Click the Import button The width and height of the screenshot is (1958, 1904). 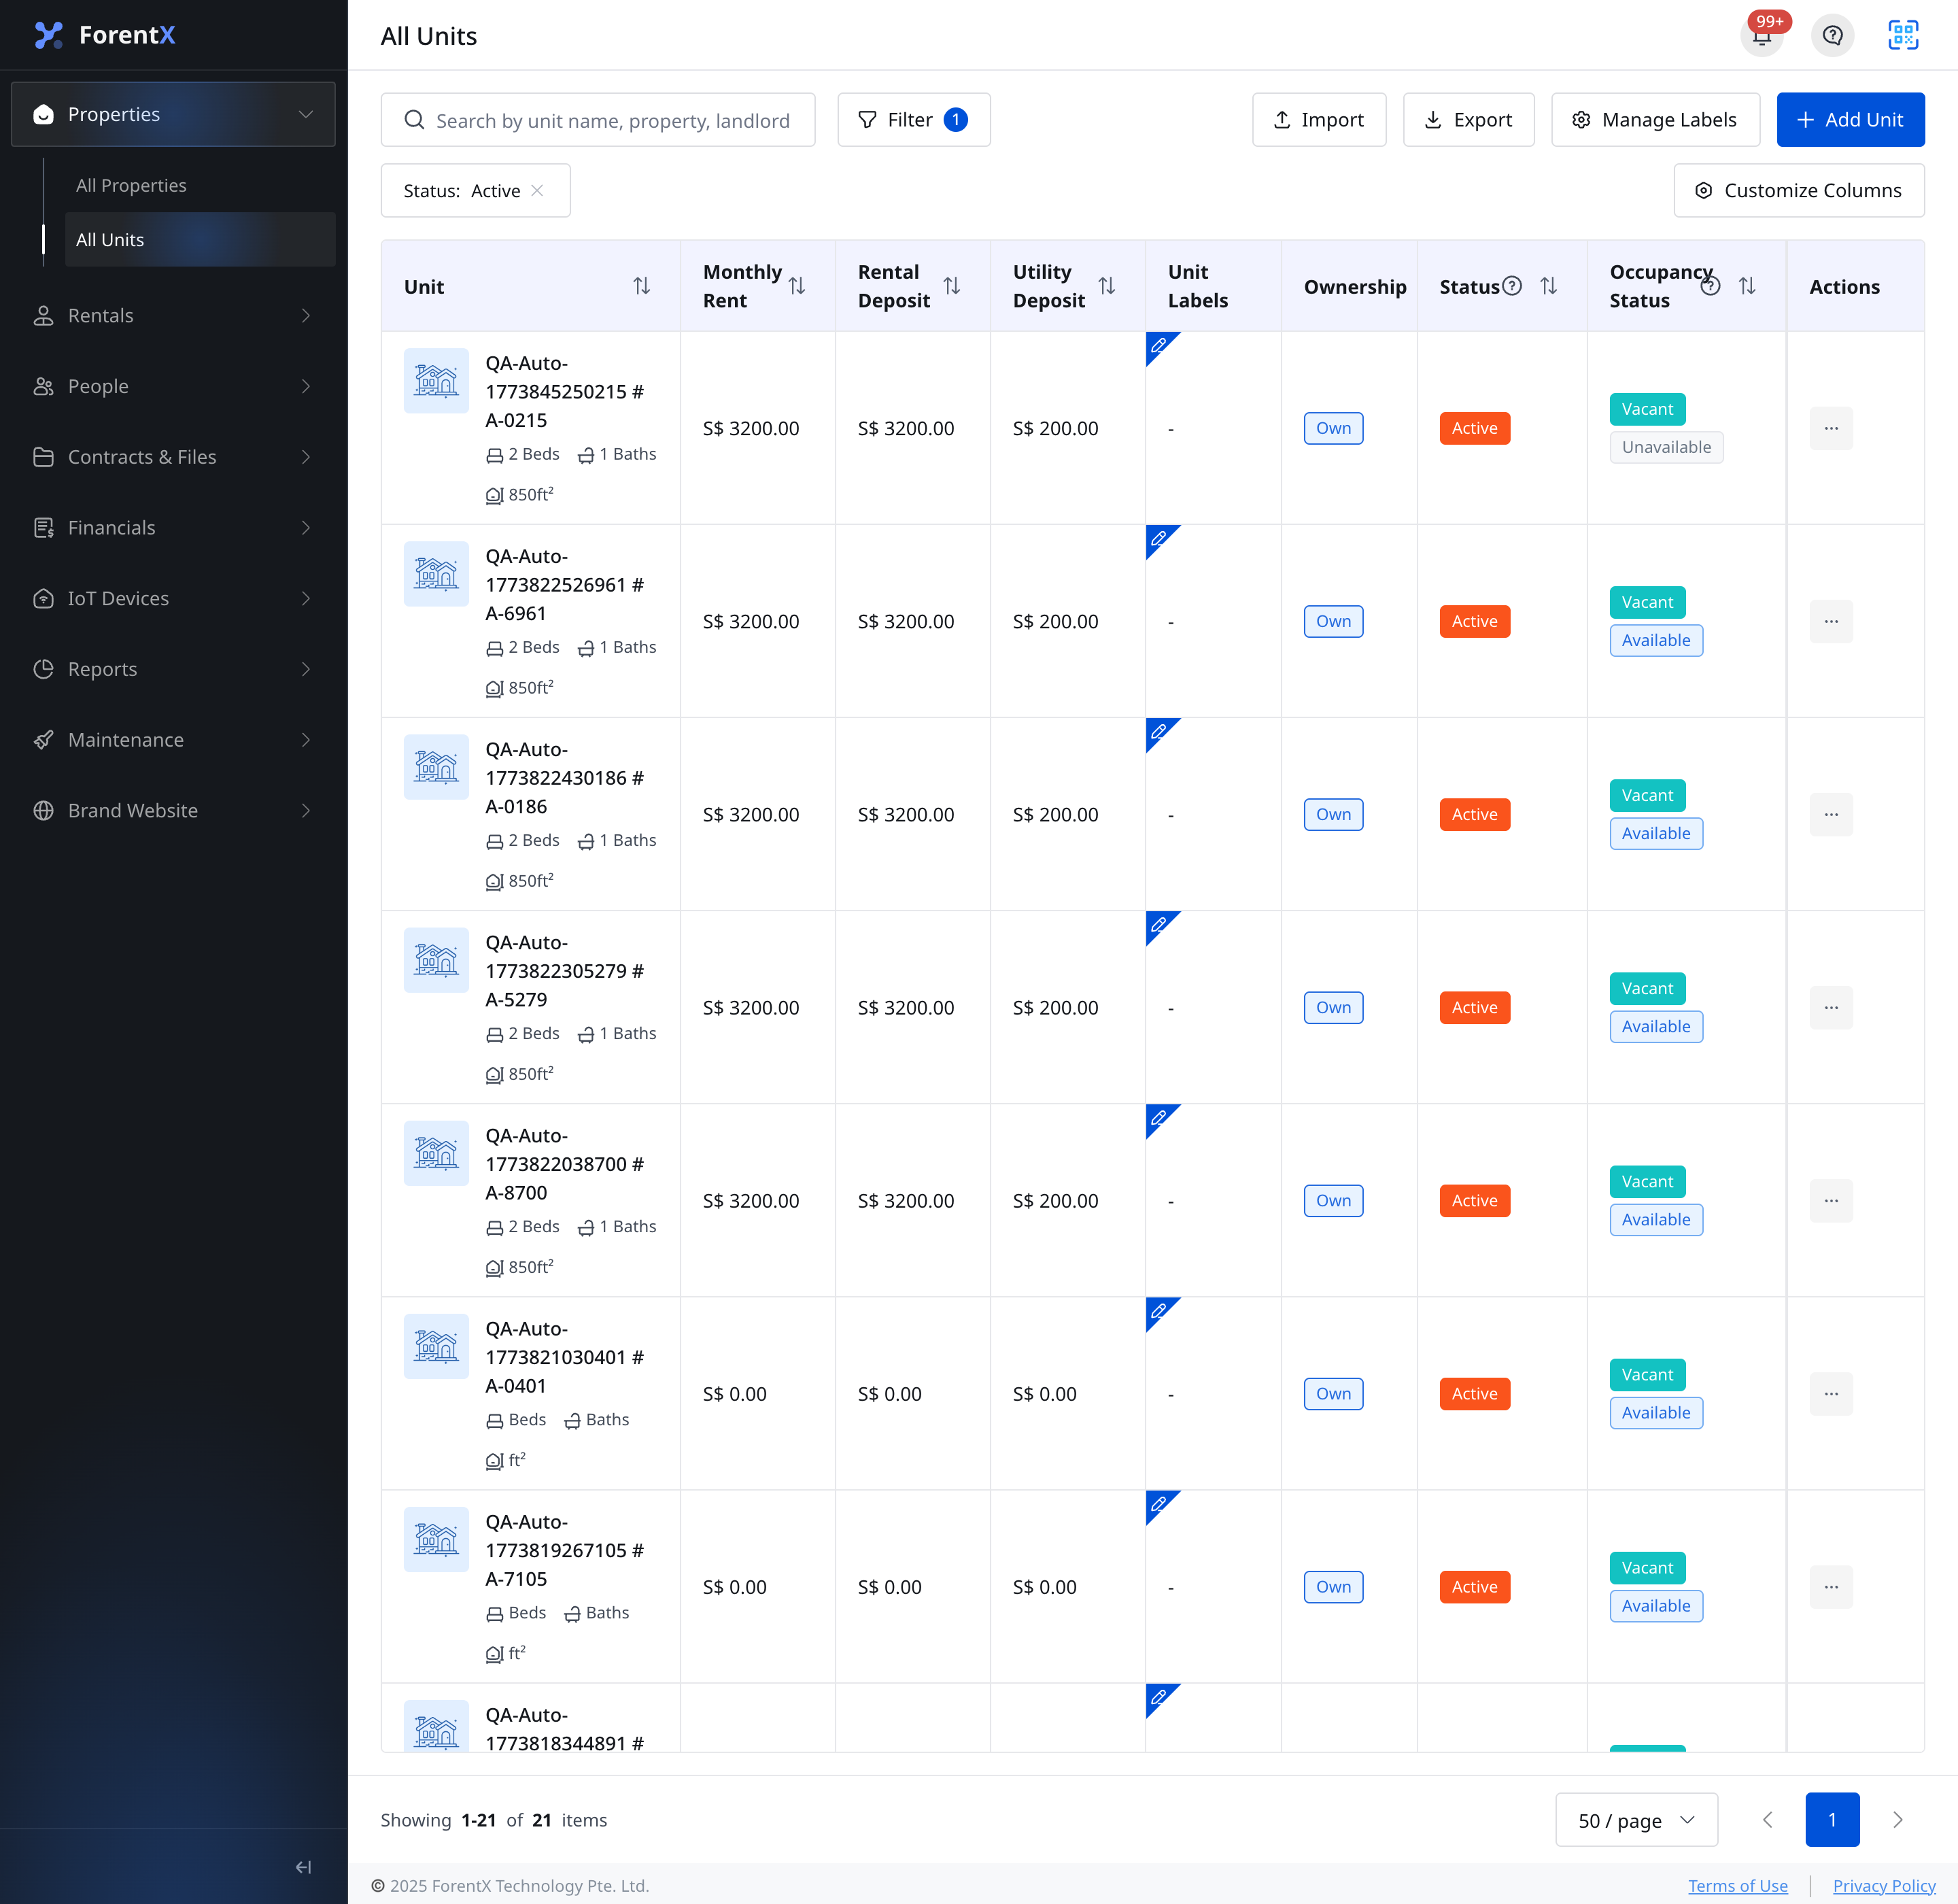[1319, 120]
